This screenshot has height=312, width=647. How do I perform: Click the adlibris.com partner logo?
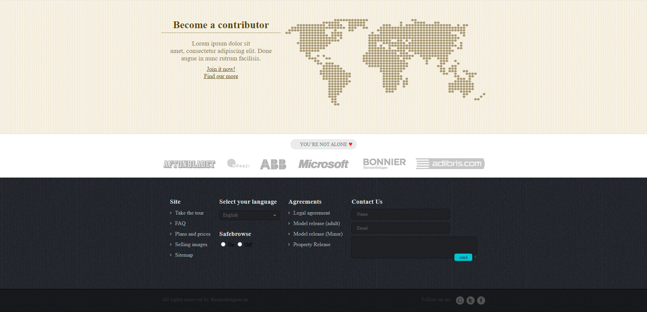[x=450, y=164]
